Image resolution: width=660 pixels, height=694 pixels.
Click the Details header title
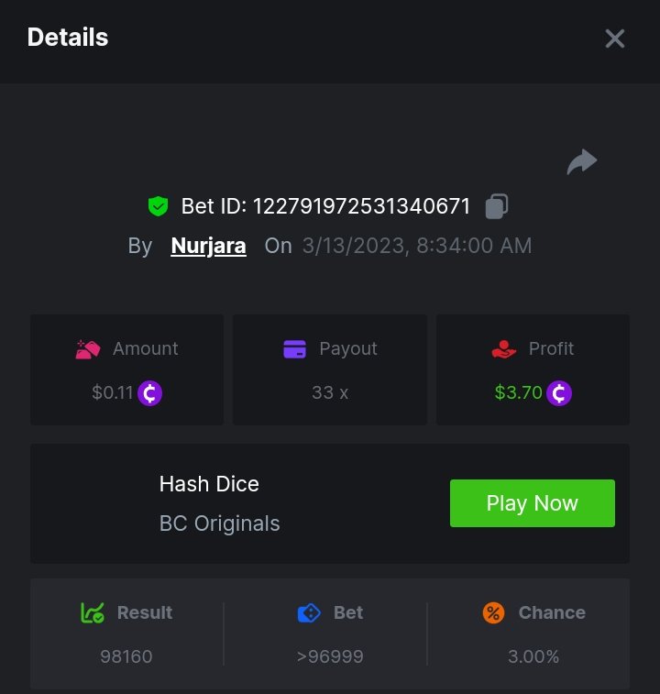(68, 38)
